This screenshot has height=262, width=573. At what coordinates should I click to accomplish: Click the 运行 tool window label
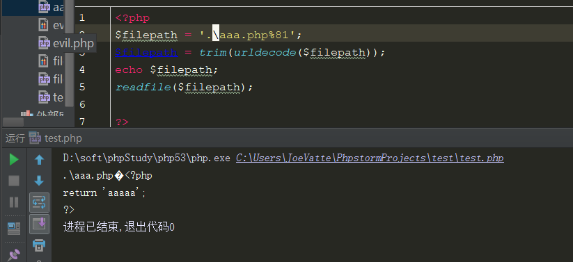(x=15, y=138)
